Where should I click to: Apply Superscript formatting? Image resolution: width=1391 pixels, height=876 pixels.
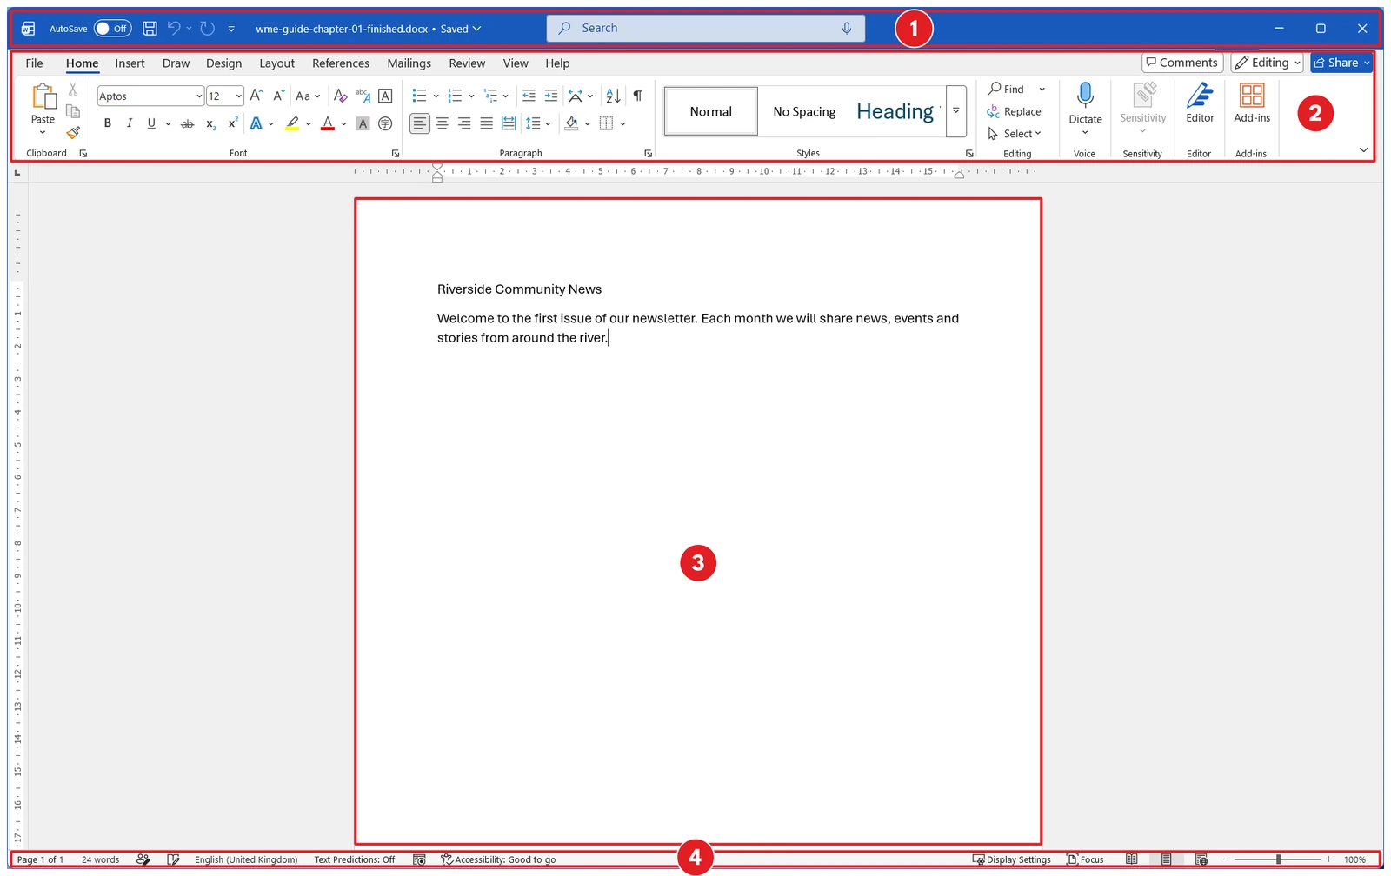coord(232,123)
